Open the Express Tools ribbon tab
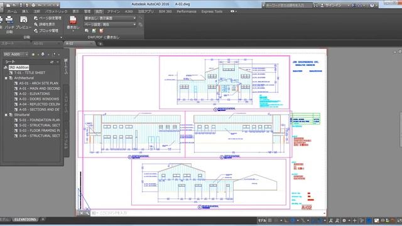Image resolution: width=402 pixels, height=226 pixels. (x=212, y=11)
